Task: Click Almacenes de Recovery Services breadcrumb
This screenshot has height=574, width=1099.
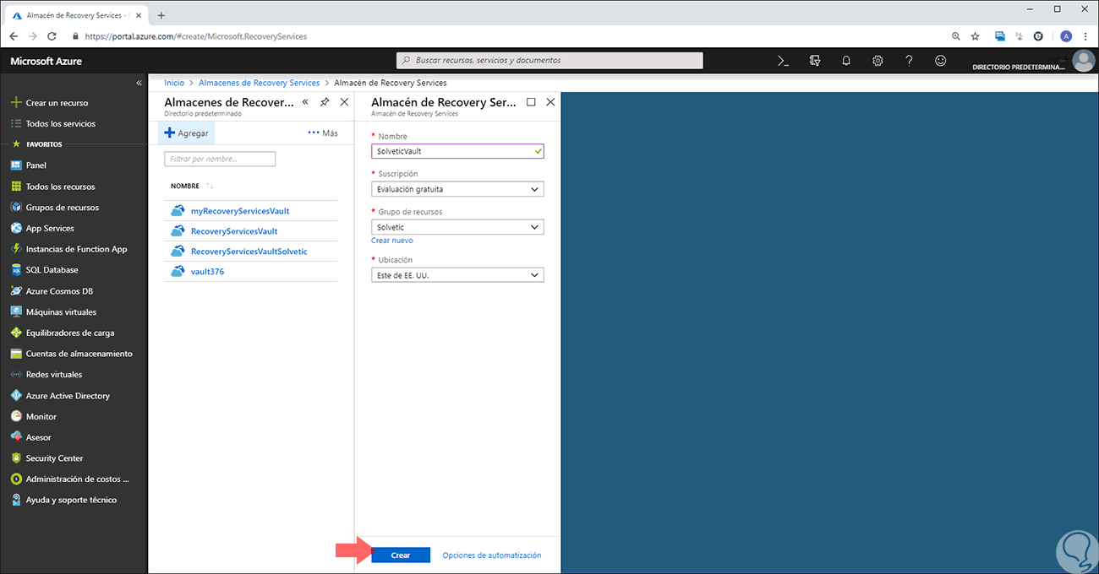Action: [x=259, y=83]
